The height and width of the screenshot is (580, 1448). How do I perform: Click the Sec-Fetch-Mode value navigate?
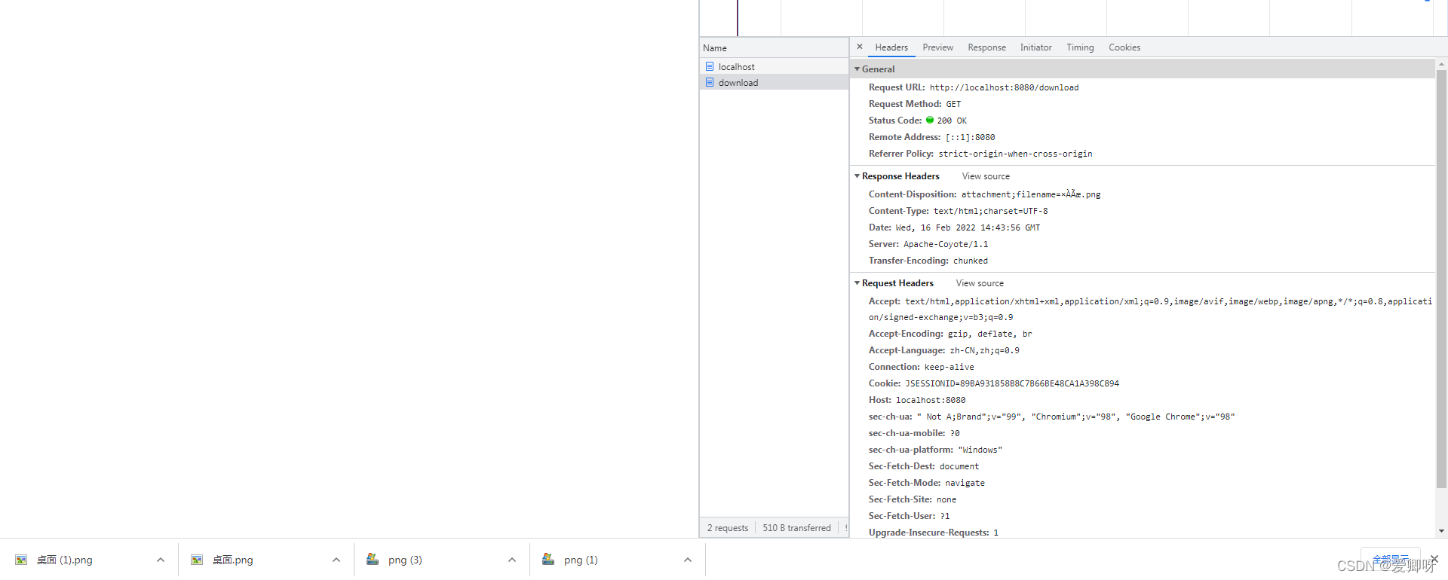point(965,483)
